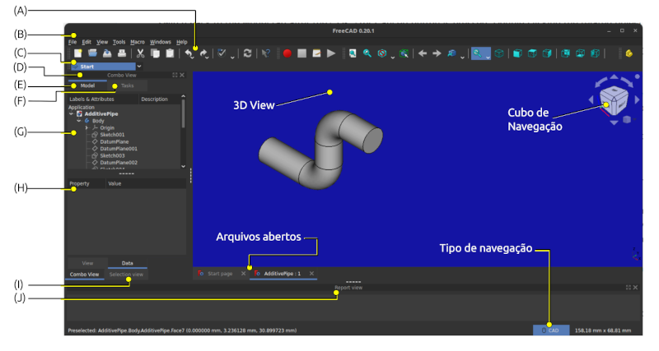Screen dimensions: 659x351
Task: Click the Paste clipboard icon
Action: click(x=170, y=53)
